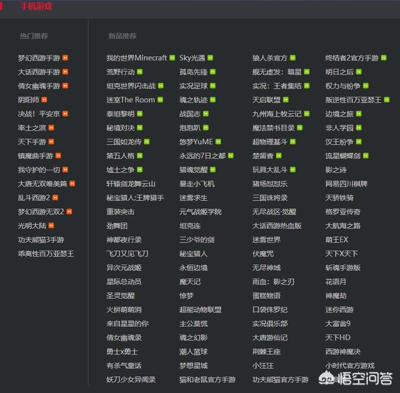The image size is (400, 393).
Task: Click the hot badge next to 光明大陆
Action: pyautogui.click(x=51, y=226)
